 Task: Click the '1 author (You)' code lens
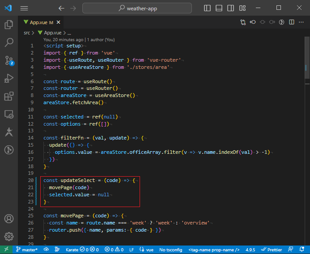pyautogui.click(x=101, y=40)
